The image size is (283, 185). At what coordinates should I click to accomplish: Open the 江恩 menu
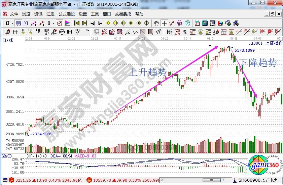50,14
